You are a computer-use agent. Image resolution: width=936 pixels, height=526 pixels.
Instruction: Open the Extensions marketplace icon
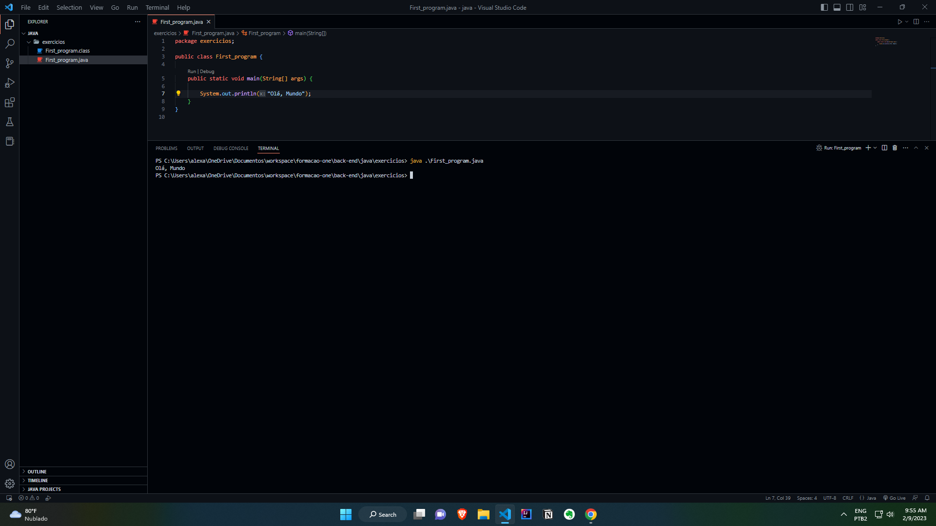tap(9, 102)
